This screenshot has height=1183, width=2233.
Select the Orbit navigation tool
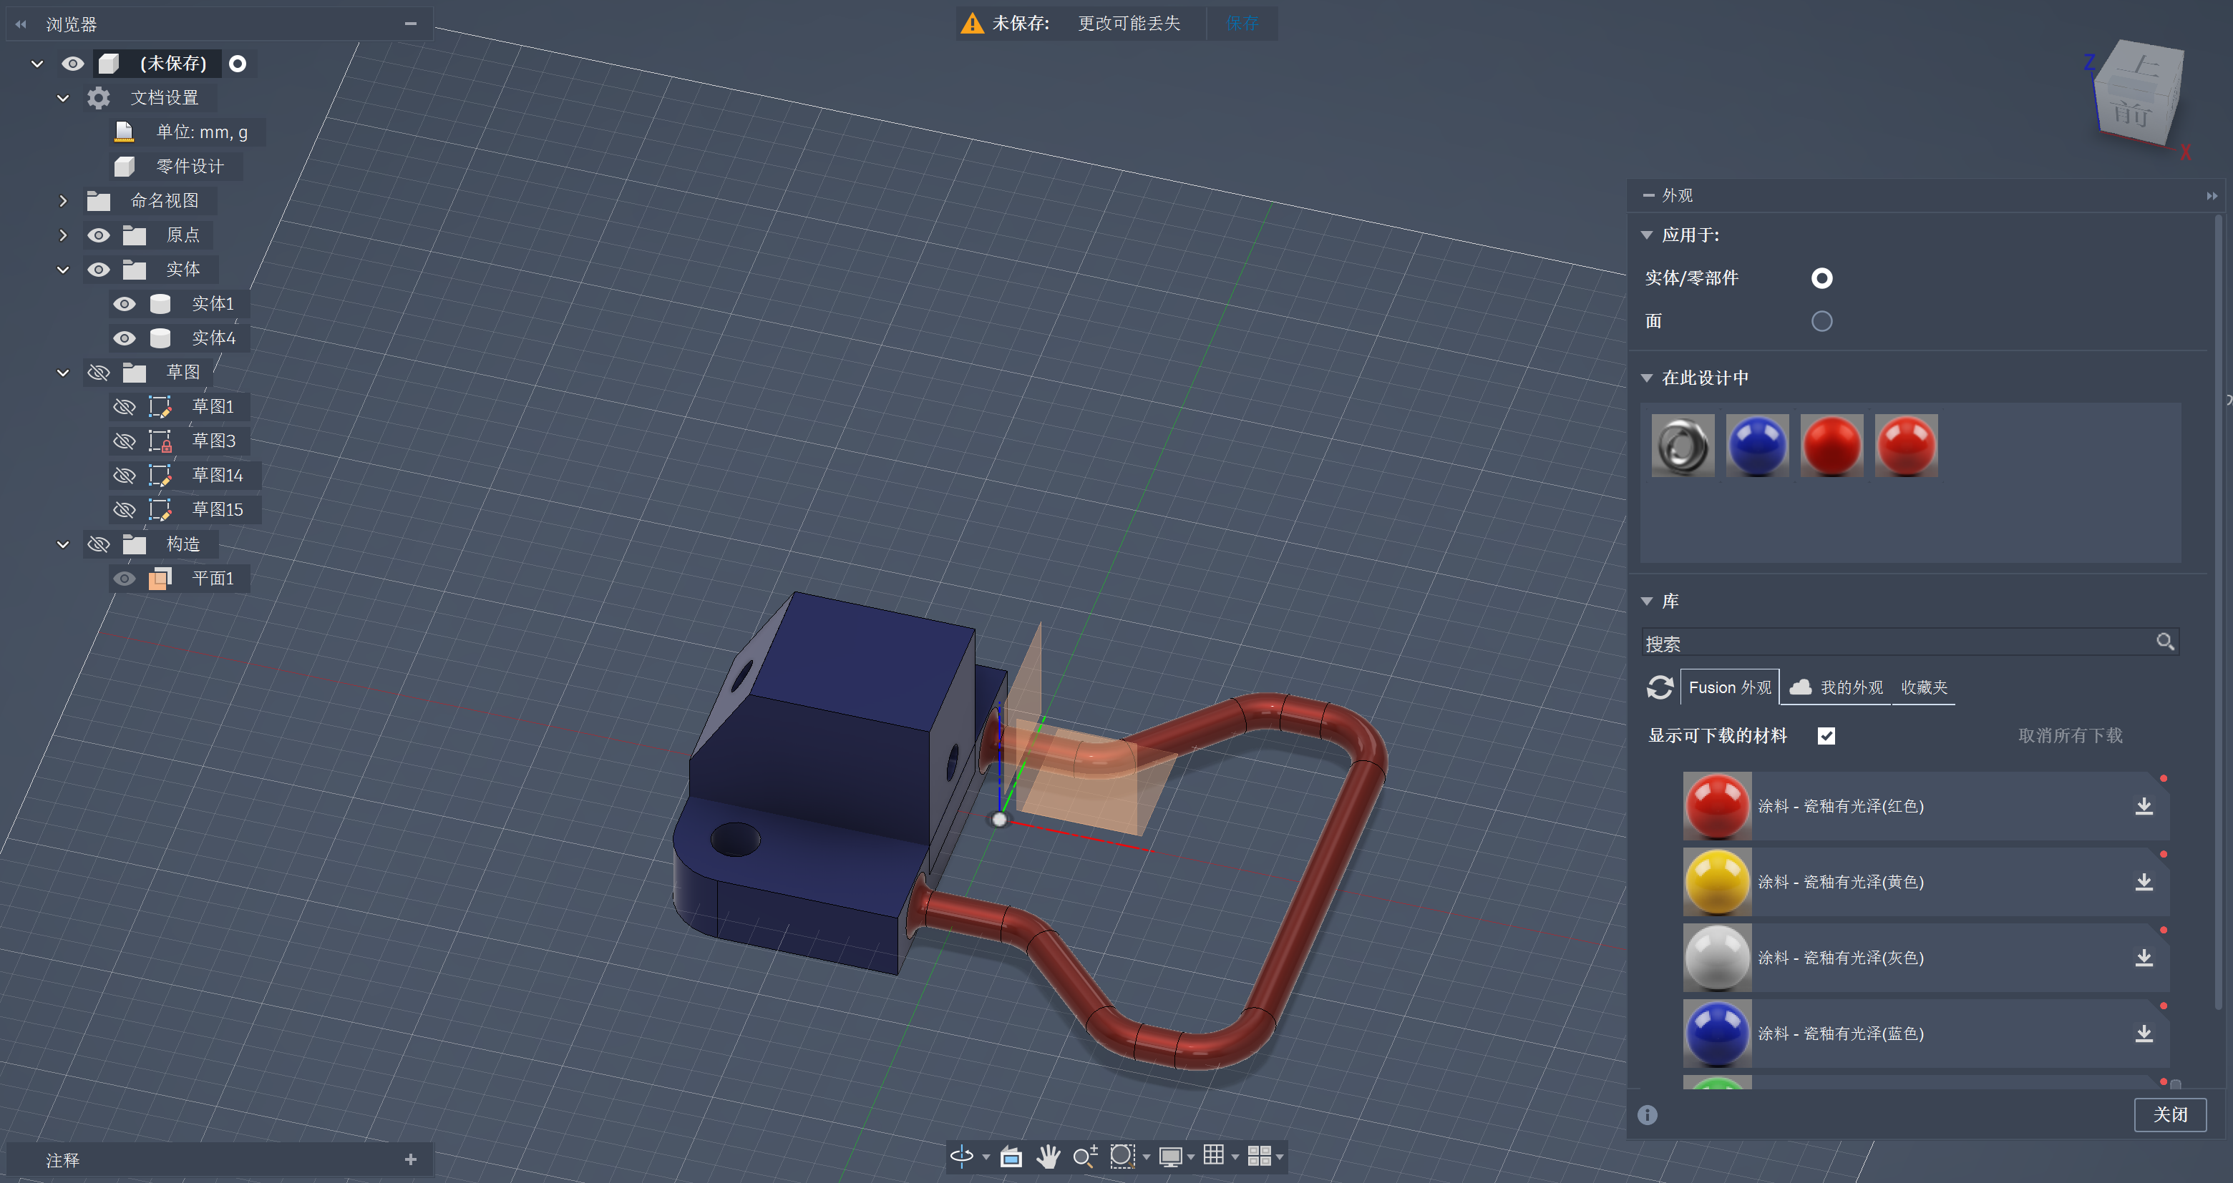tap(961, 1155)
